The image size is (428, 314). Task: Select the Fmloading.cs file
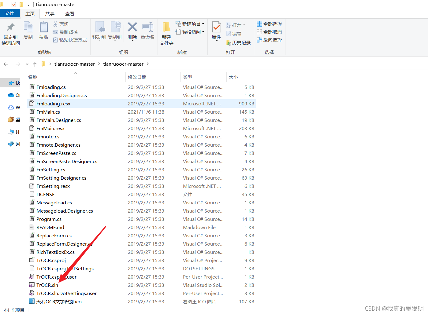point(51,87)
